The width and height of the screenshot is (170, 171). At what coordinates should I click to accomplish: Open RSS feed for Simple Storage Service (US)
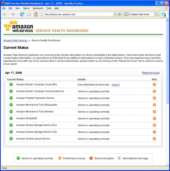(x=154, y=132)
